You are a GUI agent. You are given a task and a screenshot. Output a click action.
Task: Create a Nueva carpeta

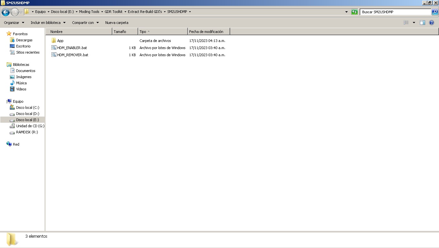[117, 23]
